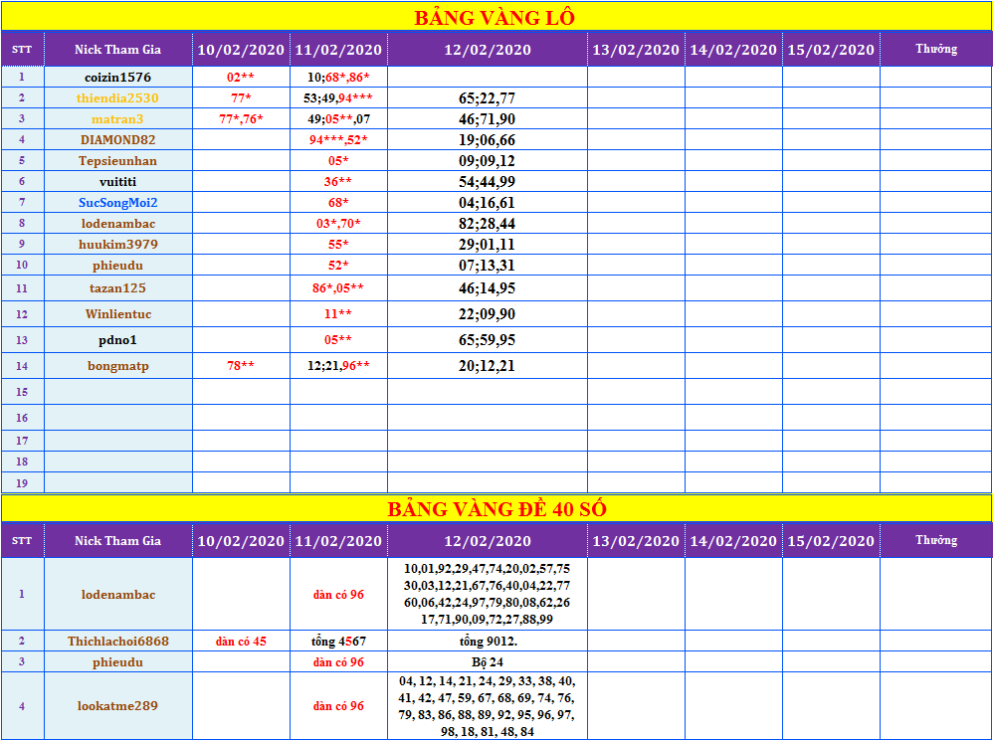Click the 'dàn có 96' cell for lookatme289
Screen dimensions: 993x740
338,705
